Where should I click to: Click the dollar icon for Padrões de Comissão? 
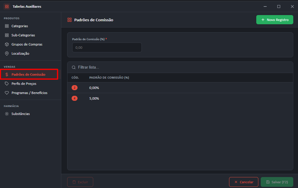[x=7, y=74]
